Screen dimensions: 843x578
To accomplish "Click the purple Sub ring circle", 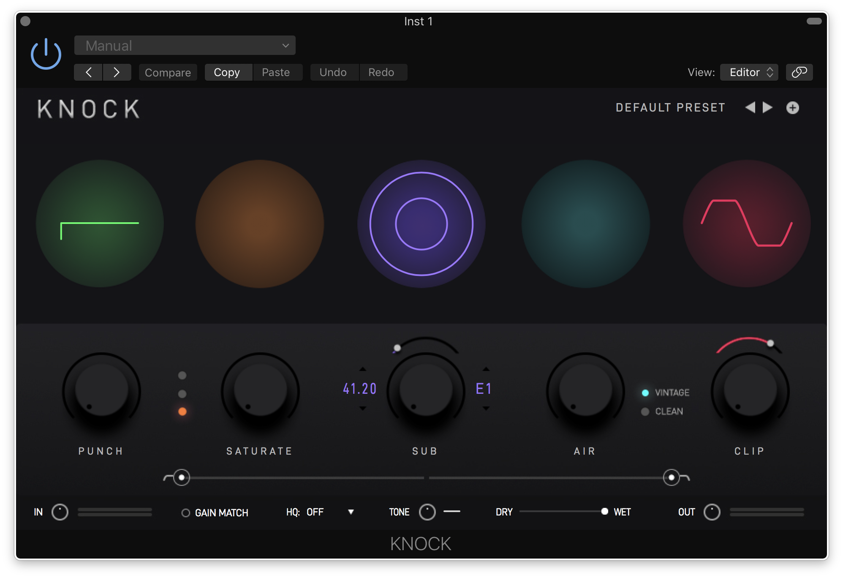I will click(421, 224).
